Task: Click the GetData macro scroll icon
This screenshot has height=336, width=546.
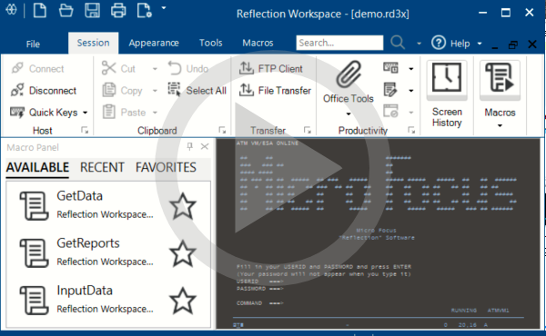Action: [x=34, y=206]
